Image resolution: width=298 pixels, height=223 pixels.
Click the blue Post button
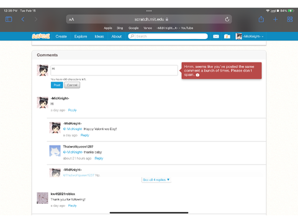pyautogui.click(x=57, y=85)
